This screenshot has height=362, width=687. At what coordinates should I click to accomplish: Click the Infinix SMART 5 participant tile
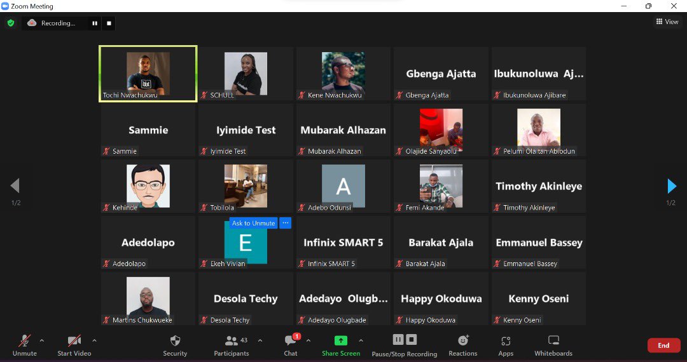point(343,242)
